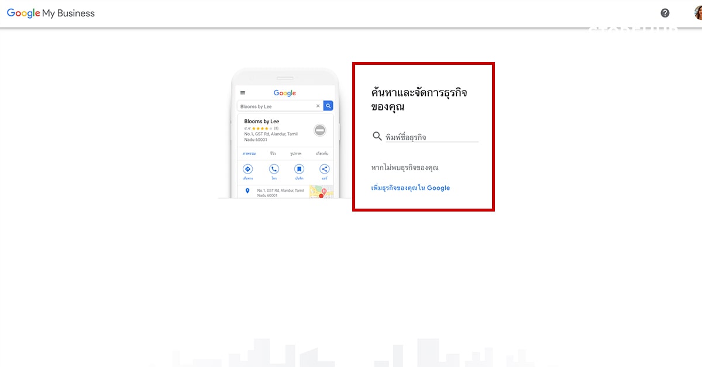
Task: Select the ภาพรวม tab in phone illustration
Action: 249,154
